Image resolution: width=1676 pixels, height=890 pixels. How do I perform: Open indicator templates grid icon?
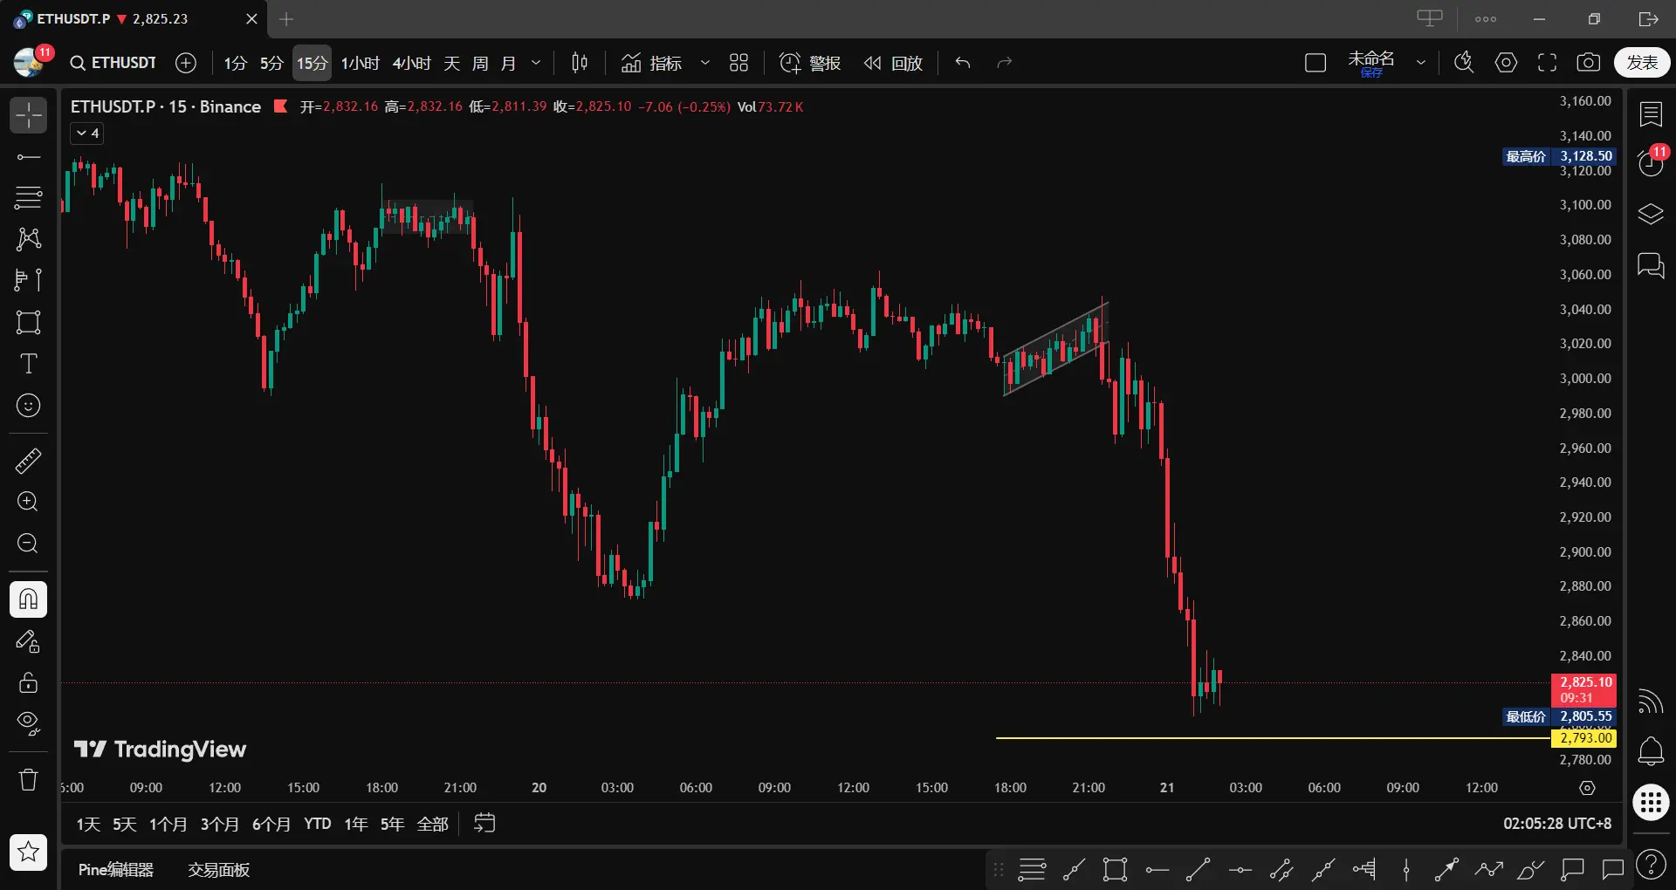tap(738, 63)
